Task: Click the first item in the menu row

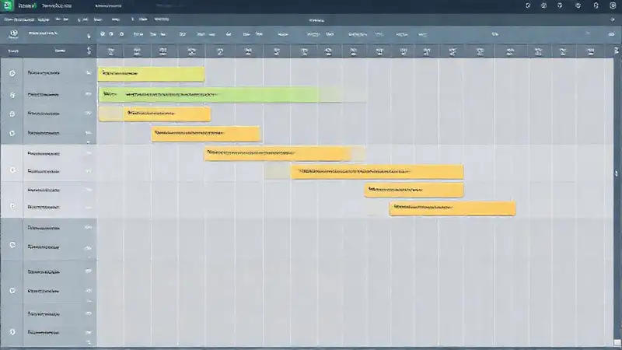Action: pyautogui.click(x=19, y=19)
